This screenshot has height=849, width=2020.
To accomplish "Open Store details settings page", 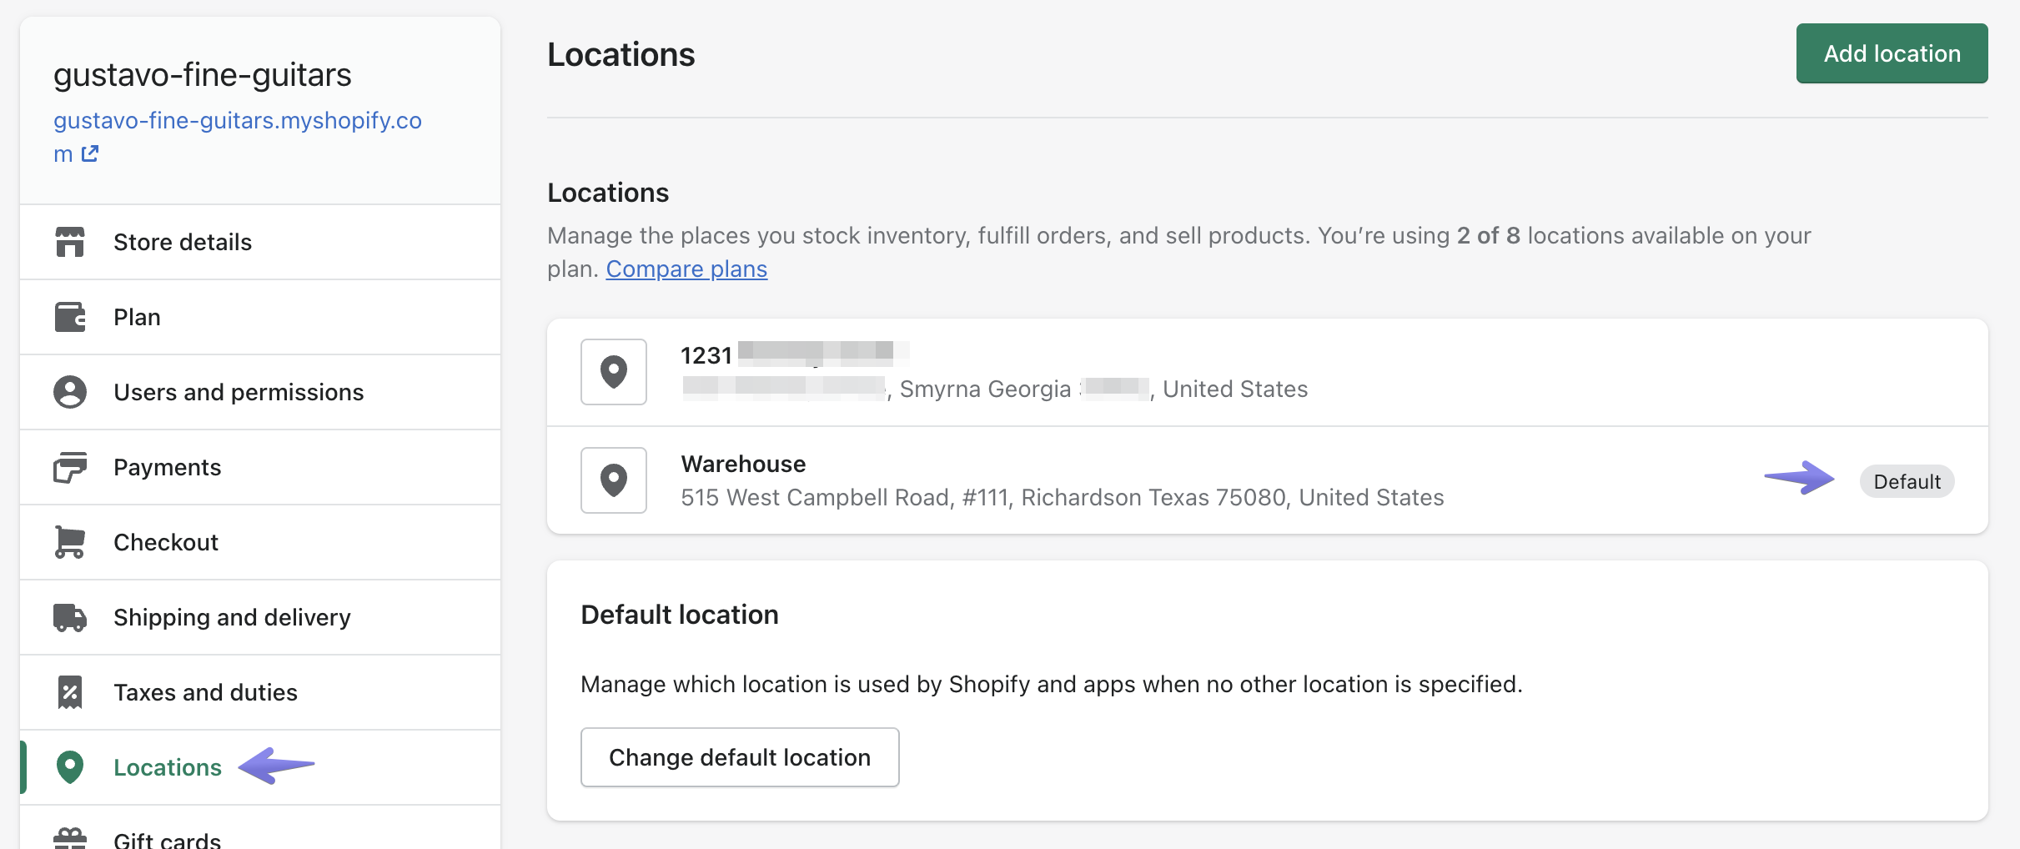I will click(183, 242).
